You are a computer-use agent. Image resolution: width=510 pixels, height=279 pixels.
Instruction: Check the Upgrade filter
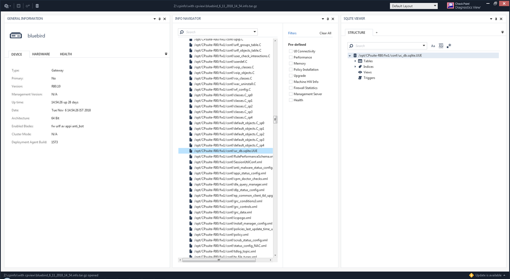(x=291, y=76)
